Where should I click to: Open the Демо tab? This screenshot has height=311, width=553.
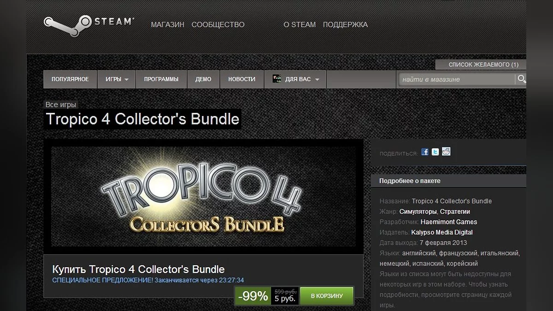203,79
